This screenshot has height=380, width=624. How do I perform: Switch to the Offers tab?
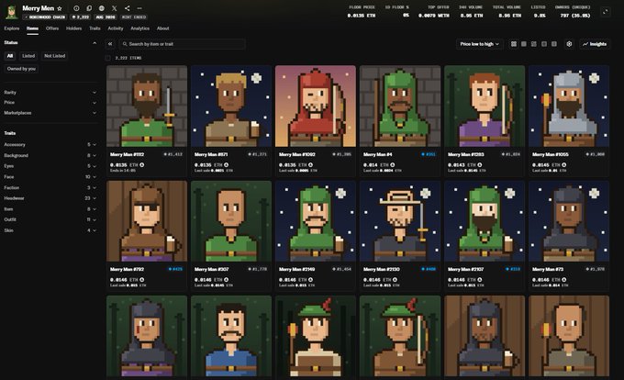click(52, 28)
